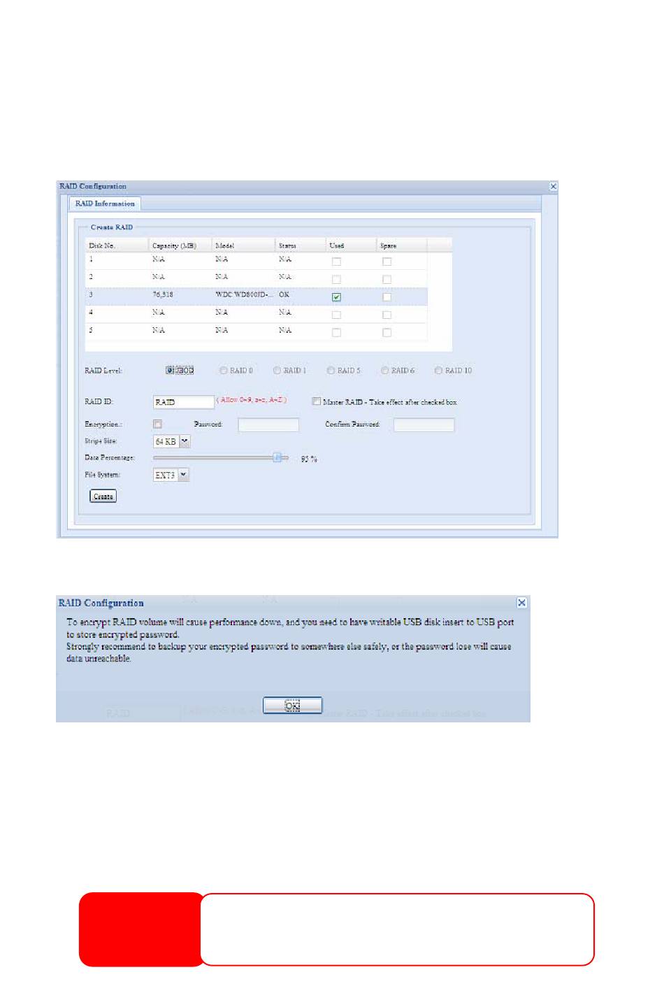Click the Disk No. column header
The width and height of the screenshot is (664, 993).
[x=117, y=245]
